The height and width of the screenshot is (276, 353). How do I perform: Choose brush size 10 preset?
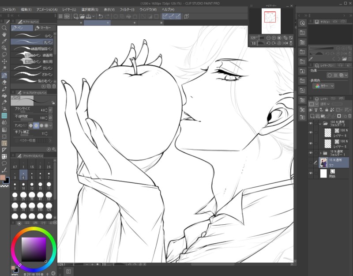coord(23,186)
